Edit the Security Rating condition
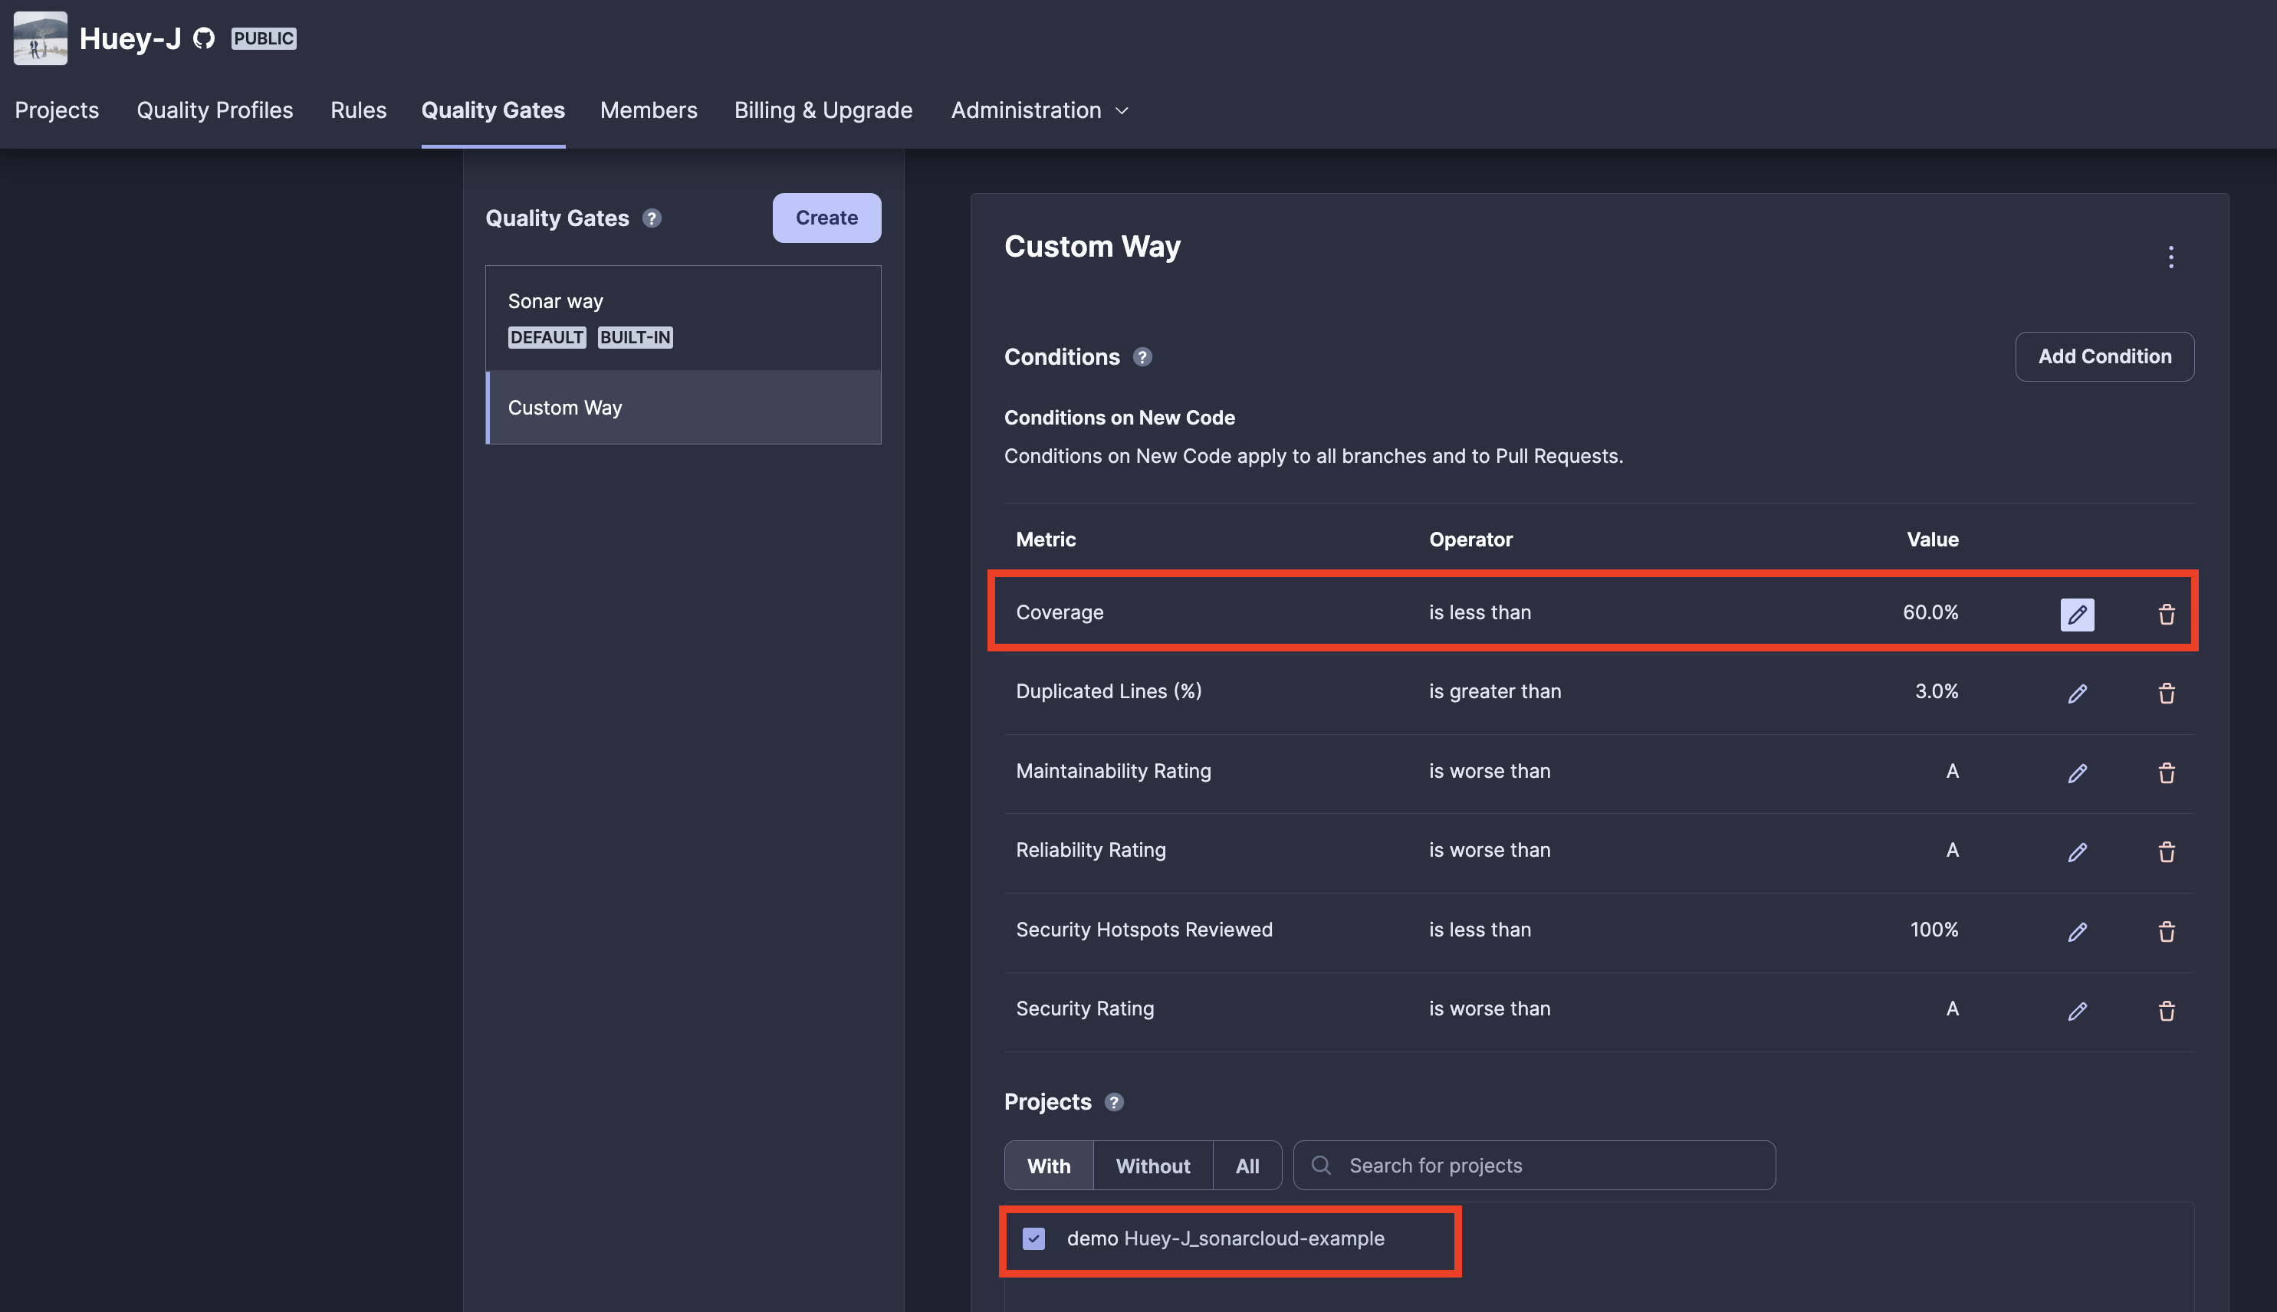Screen dimensions: 2277x1312 2077,1010
